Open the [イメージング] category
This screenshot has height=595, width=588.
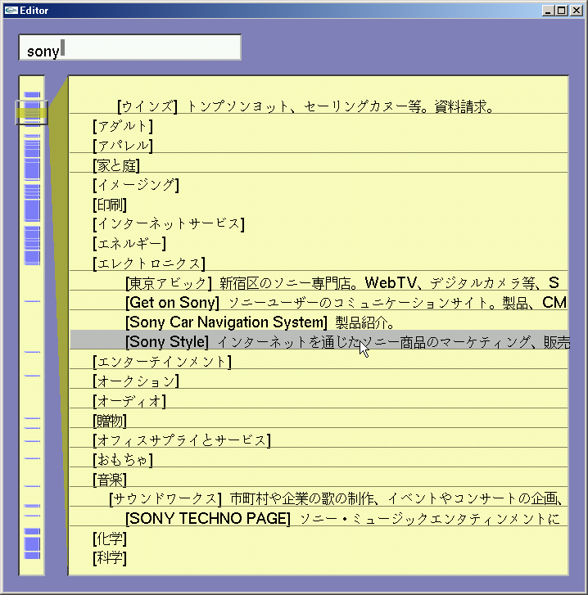pos(136,185)
